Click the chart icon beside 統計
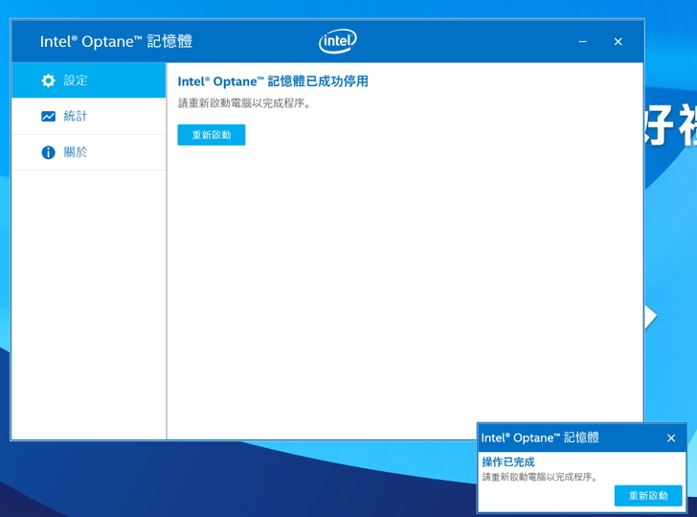Image resolution: width=697 pixels, height=517 pixels. click(48, 117)
